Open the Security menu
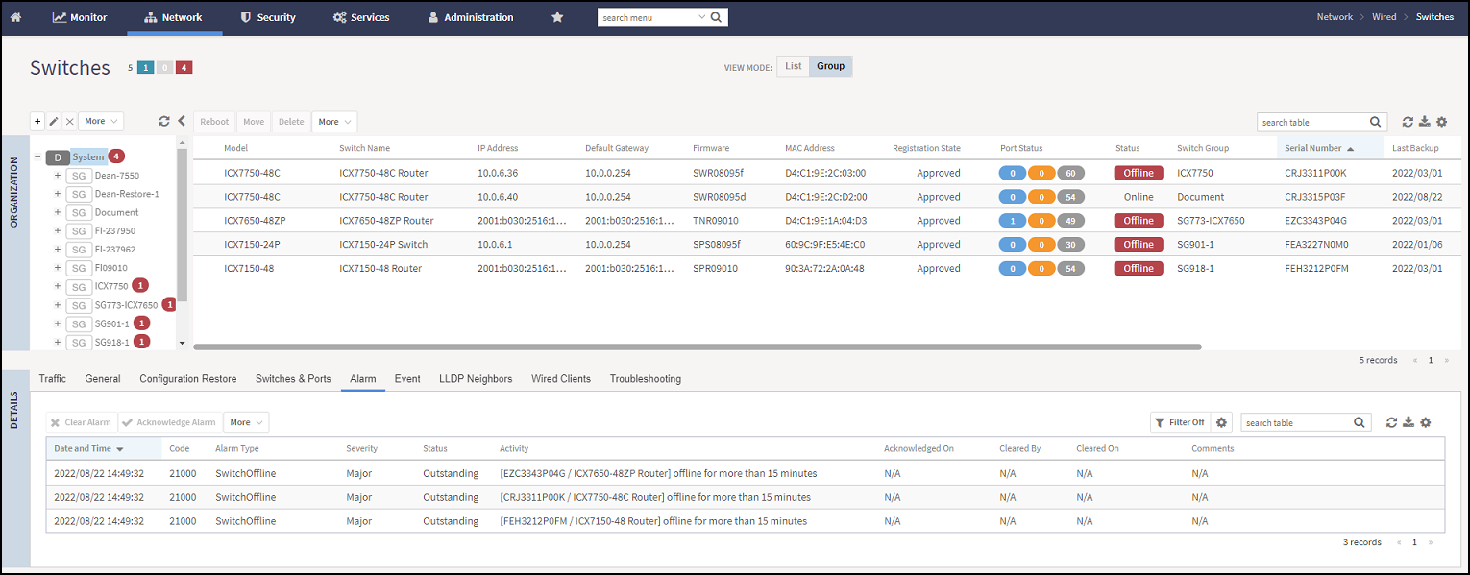The width and height of the screenshot is (1470, 575). click(x=268, y=17)
